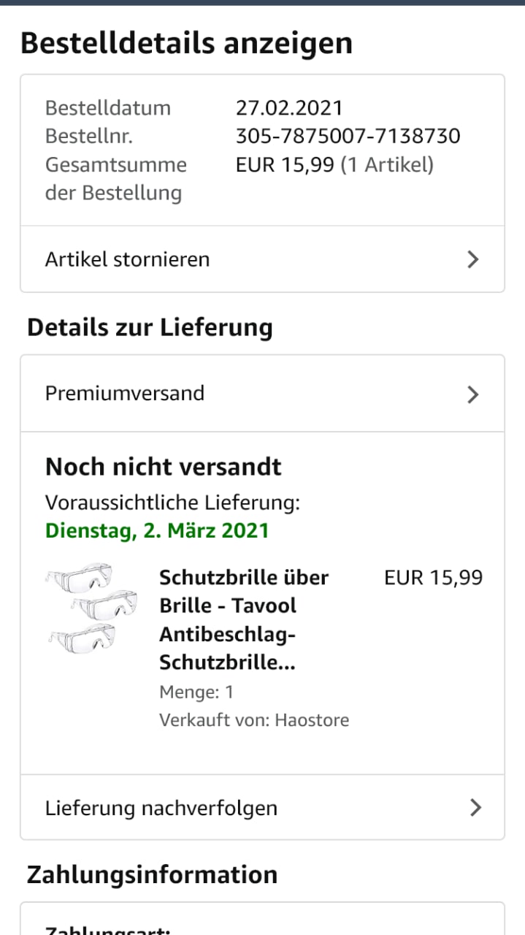Tap the chevron beside Lieferung nachverfolgen
The width and height of the screenshot is (525, 935).
(x=475, y=807)
